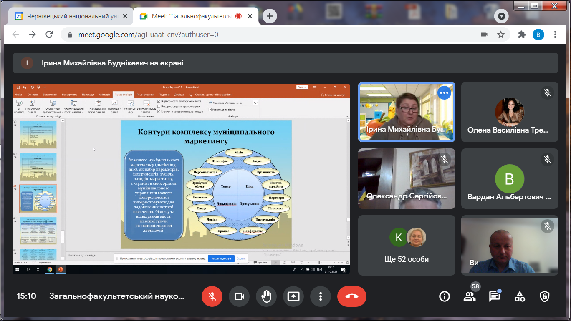Open a new browser tab

pyautogui.click(x=270, y=16)
